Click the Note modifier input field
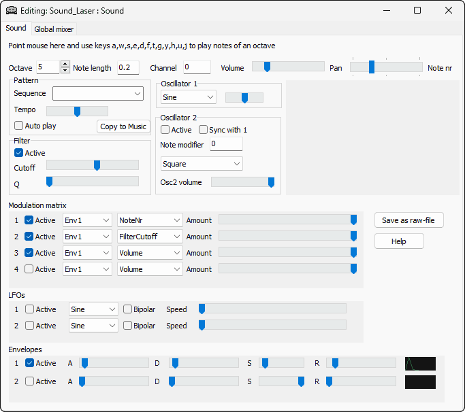The width and height of the screenshot is (465, 412). coord(226,144)
